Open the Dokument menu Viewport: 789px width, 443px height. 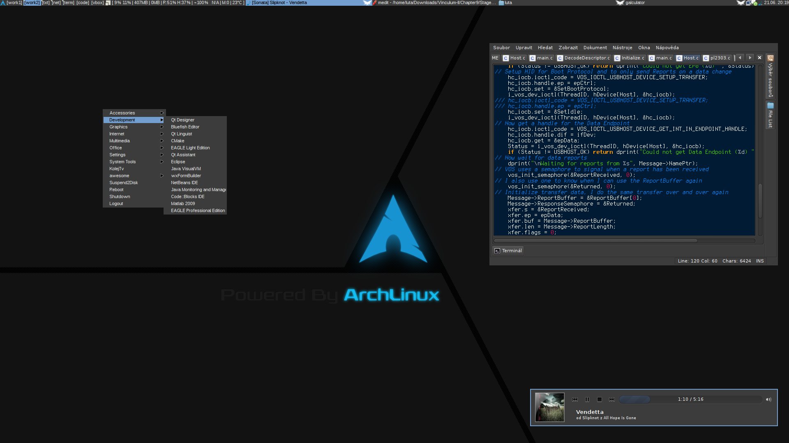[x=595, y=48]
